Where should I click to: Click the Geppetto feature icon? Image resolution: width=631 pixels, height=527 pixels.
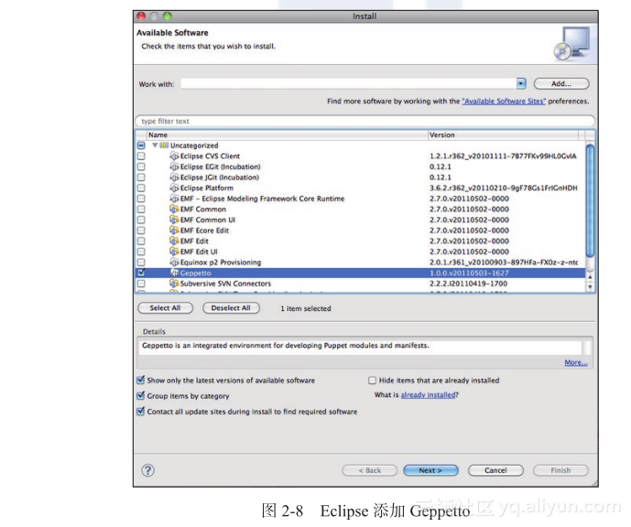click(174, 273)
